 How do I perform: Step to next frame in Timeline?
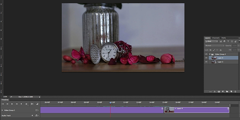17,104
